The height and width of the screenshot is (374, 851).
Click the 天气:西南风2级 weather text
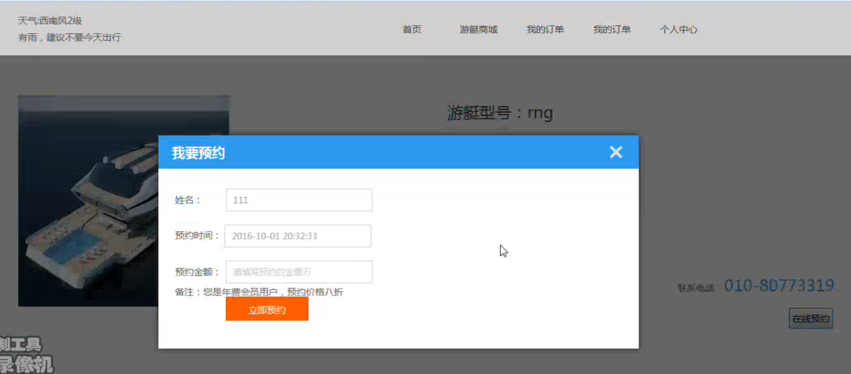[x=50, y=21]
